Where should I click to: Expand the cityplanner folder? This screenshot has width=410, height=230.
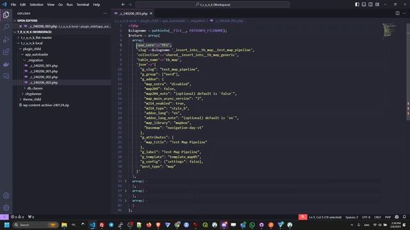[x=22, y=94]
